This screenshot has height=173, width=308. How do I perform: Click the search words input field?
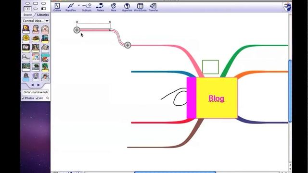(35, 92)
